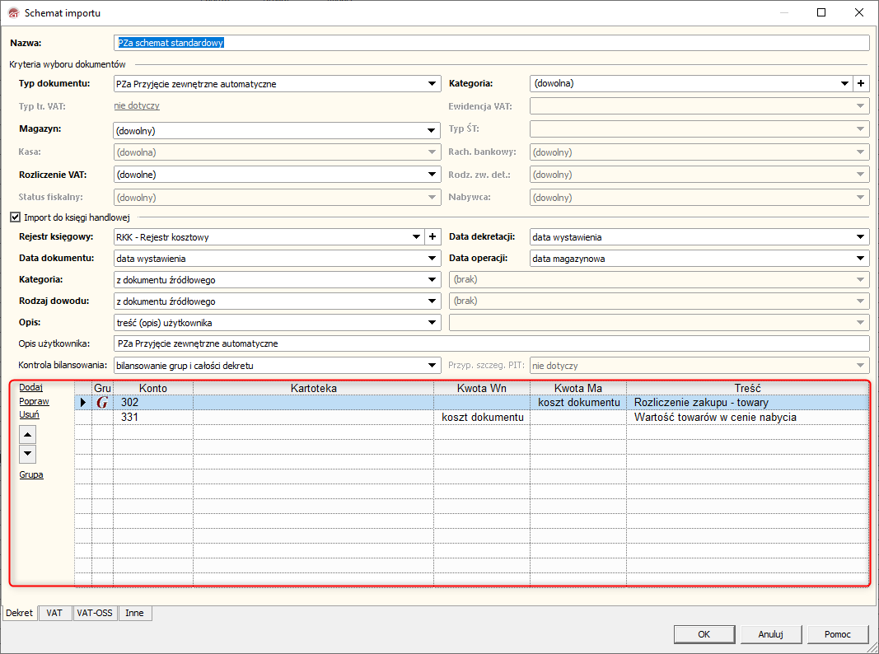This screenshot has height=654, width=879.
Task: Click the Usuń link
Action: point(30,415)
